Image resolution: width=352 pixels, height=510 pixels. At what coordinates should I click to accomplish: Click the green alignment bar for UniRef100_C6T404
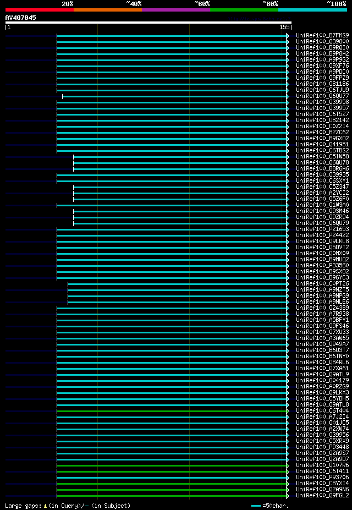pyautogui.click(x=173, y=412)
